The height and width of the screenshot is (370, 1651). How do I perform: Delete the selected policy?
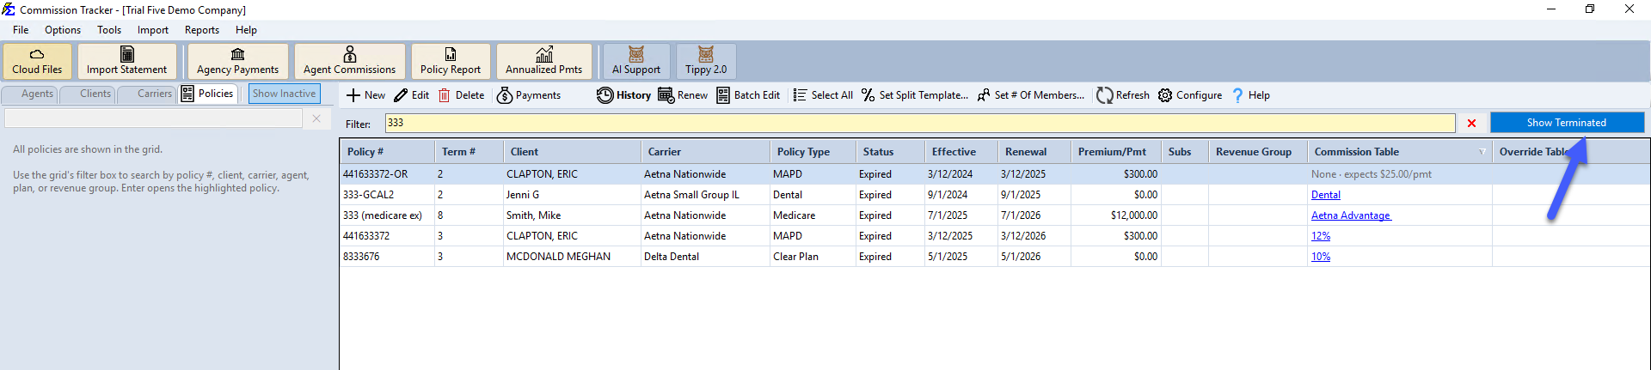point(462,95)
